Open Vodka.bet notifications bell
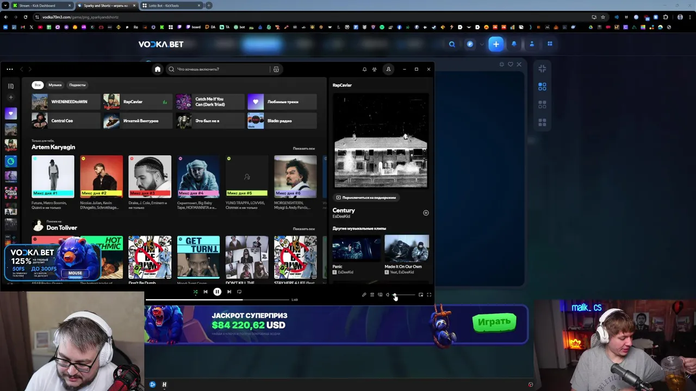 click(514, 44)
